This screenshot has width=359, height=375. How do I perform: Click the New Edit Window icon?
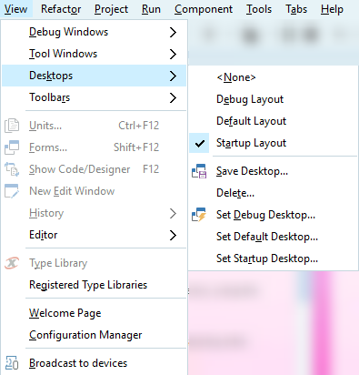pyautogui.click(x=12, y=191)
